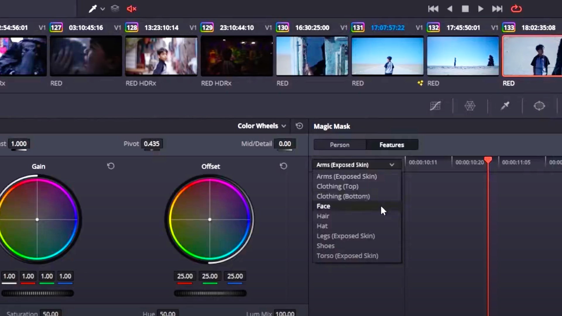The width and height of the screenshot is (562, 316).
Task: Stop playback with the stop button
Action: point(465,9)
